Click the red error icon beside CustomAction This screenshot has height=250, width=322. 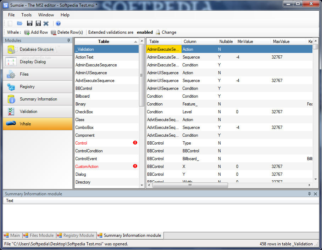tap(135, 166)
